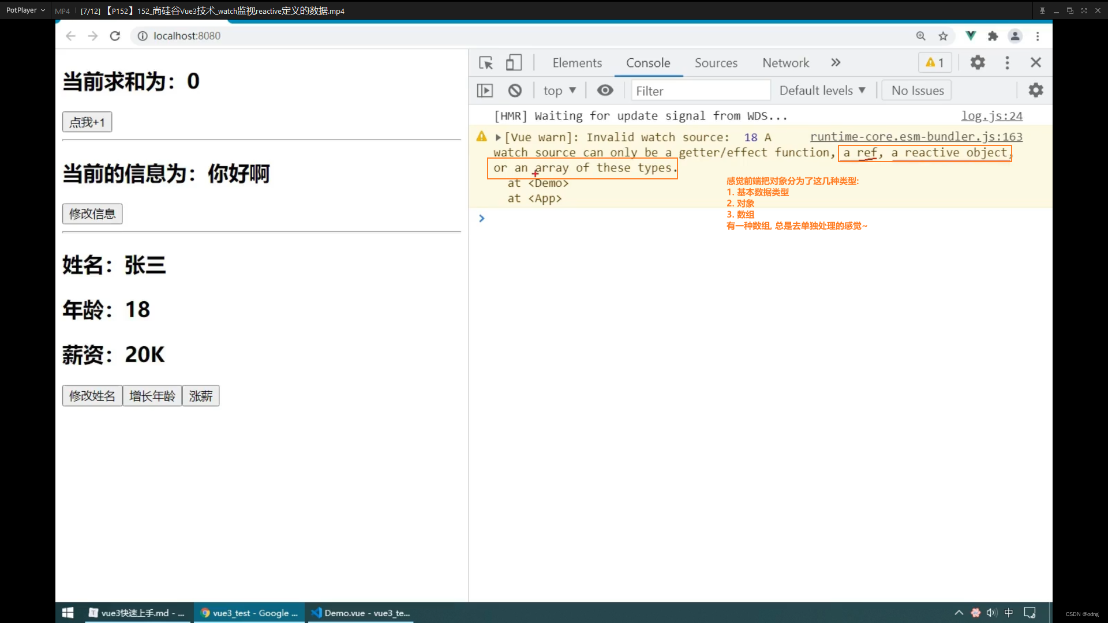This screenshot has height=623, width=1108.
Task: Toggle the eye/watch expressions icon
Action: pyautogui.click(x=605, y=91)
